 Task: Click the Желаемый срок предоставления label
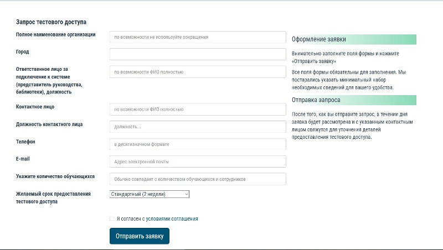[x=53, y=194]
